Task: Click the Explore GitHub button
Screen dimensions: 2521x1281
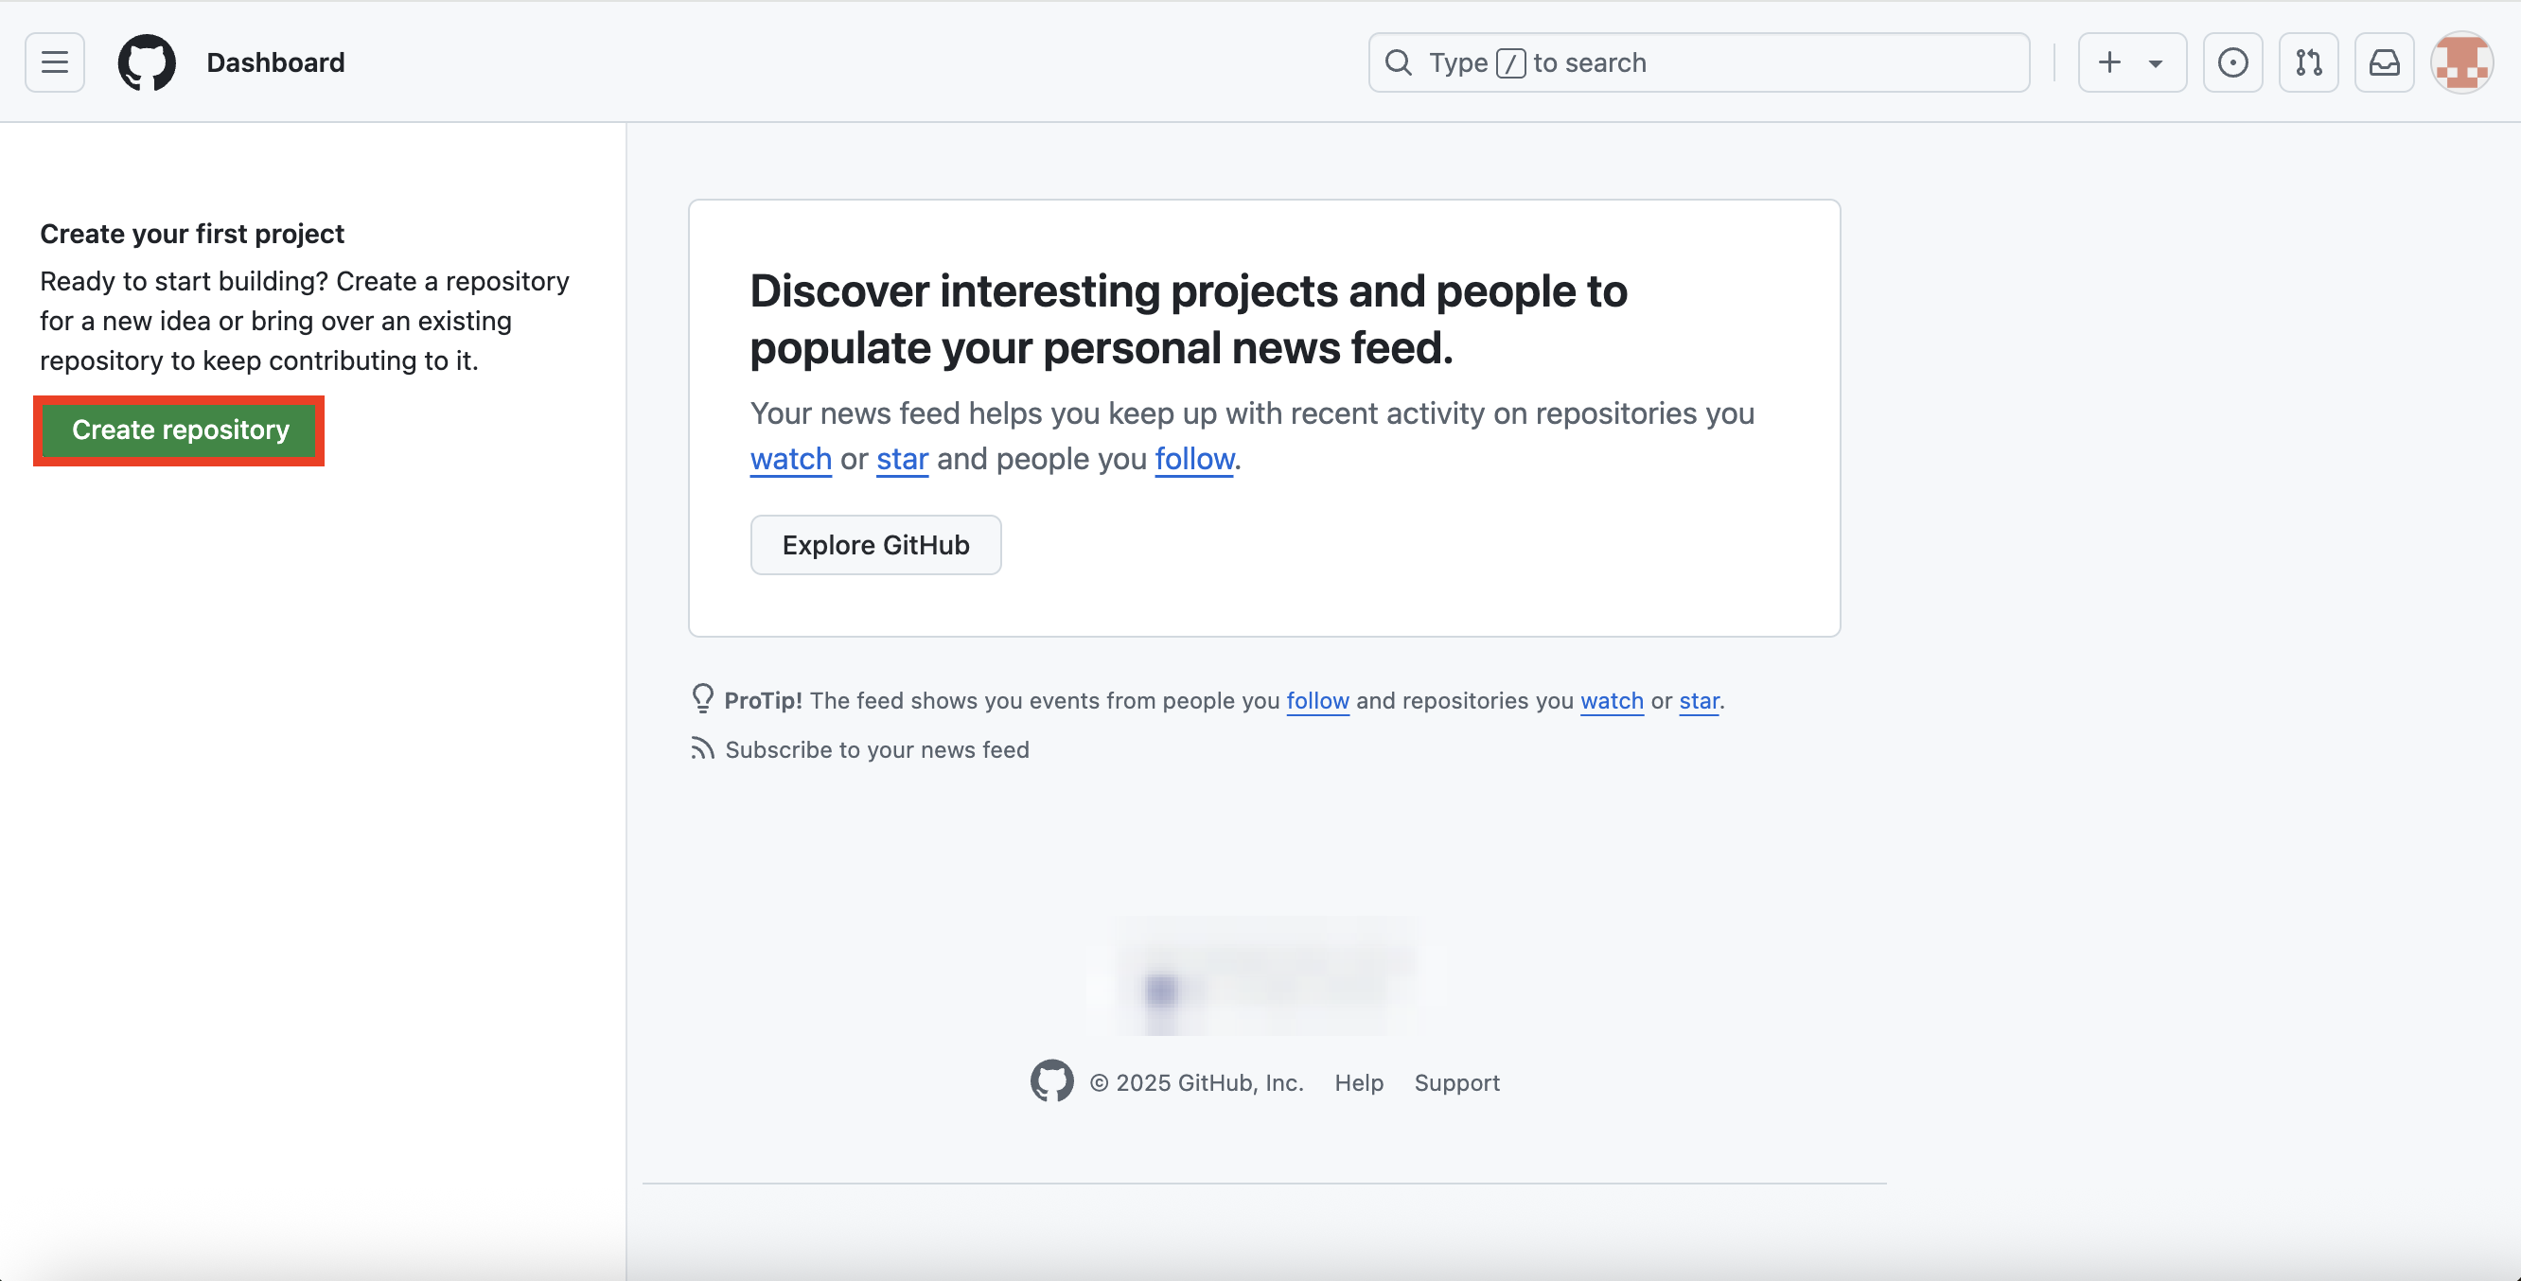Action: [x=875, y=544]
